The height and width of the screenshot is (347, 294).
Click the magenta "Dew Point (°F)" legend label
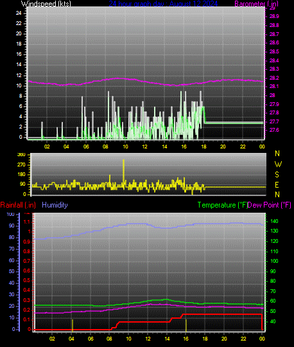point(269,205)
